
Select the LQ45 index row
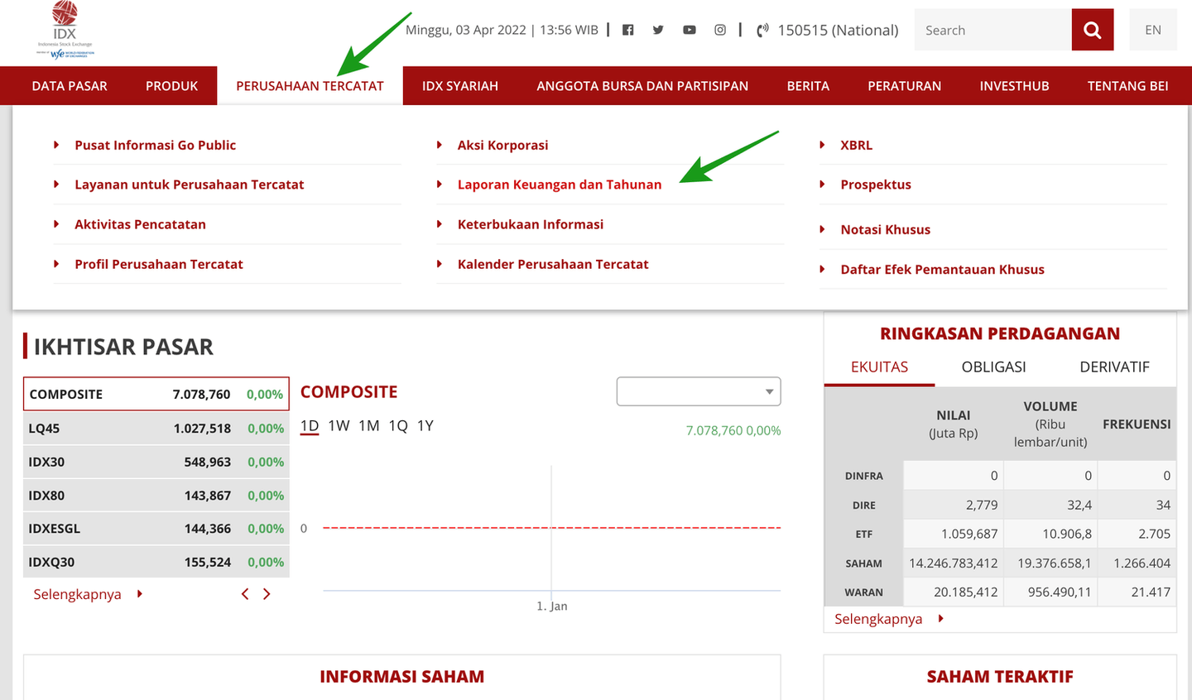(x=156, y=429)
